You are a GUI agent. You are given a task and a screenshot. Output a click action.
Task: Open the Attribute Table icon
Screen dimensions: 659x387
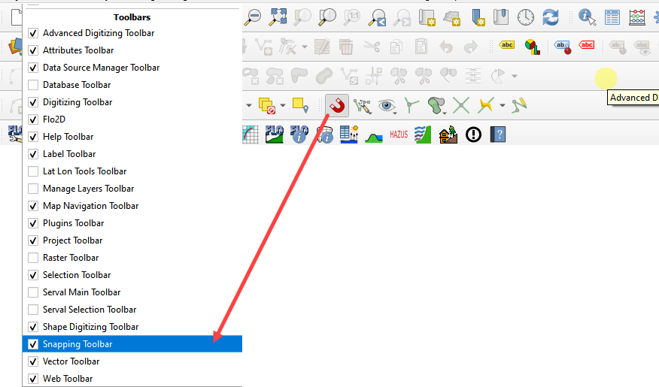pos(612,17)
